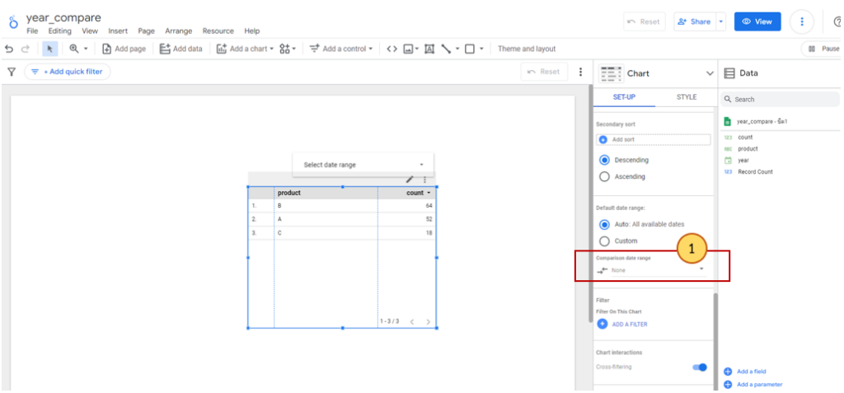Viewport: 844px width, 393px height.
Task: Click the line drawing tool icon
Action: (x=446, y=49)
